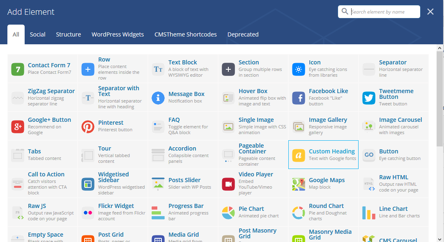The width and height of the screenshot is (444, 242).
Task: Click the Facebook Like icon
Action: click(299, 98)
